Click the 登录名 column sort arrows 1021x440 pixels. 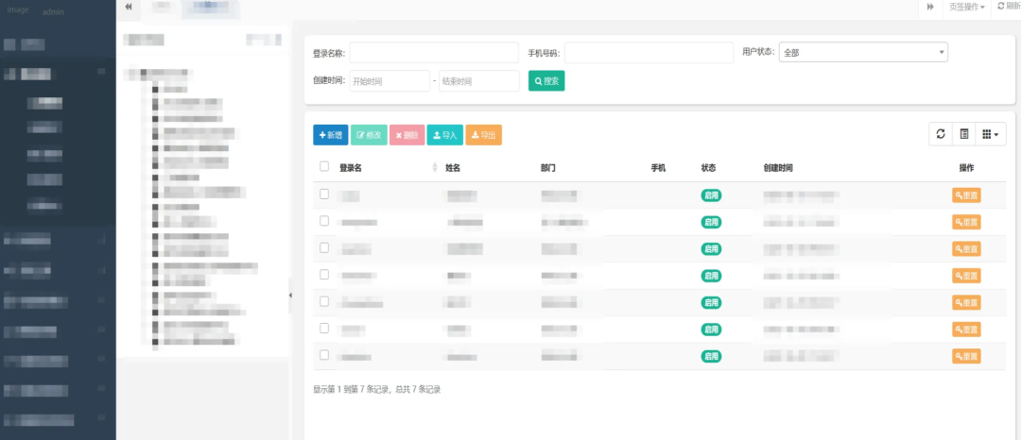tap(434, 168)
